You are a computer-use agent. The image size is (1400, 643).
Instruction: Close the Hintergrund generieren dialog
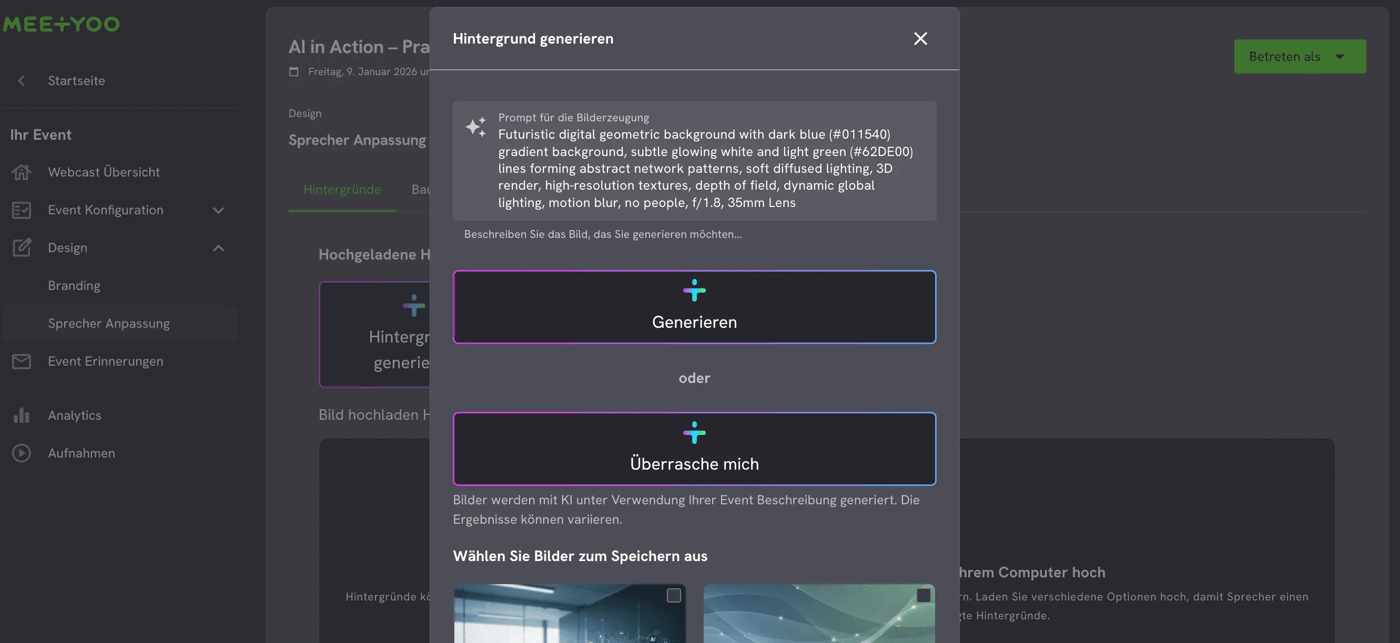[920, 38]
